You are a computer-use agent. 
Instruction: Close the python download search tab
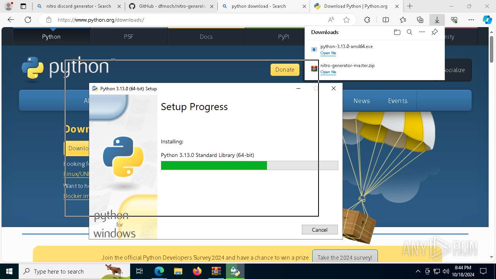tap(304, 6)
